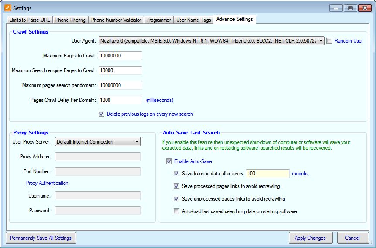The height and width of the screenshot is (248, 376).
Task: Toggle Save fetched data after every checkbox
Action: [x=177, y=174]
